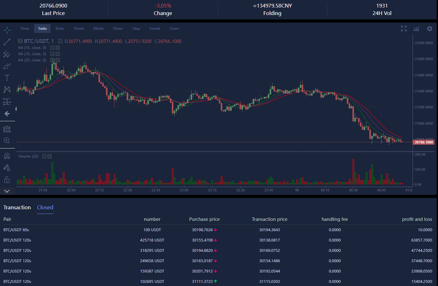Click the current price label 20766.1000
The height and width of the screenshot is (286, 438).
(424, 142)
